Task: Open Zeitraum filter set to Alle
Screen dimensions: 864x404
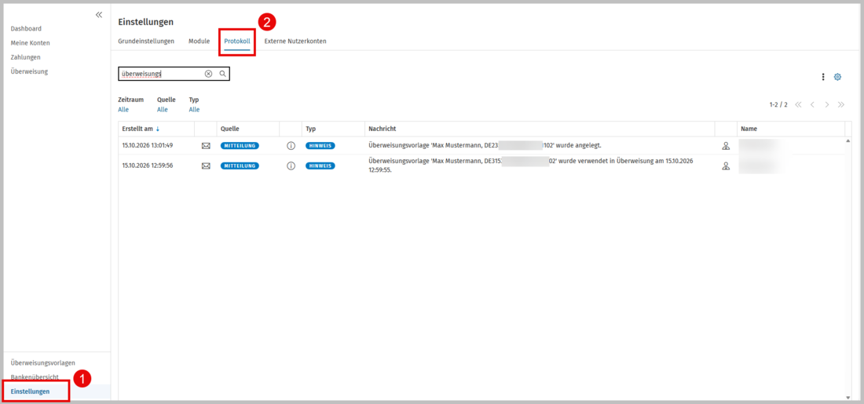Action: pyautogui.click(x=123, y=110)
